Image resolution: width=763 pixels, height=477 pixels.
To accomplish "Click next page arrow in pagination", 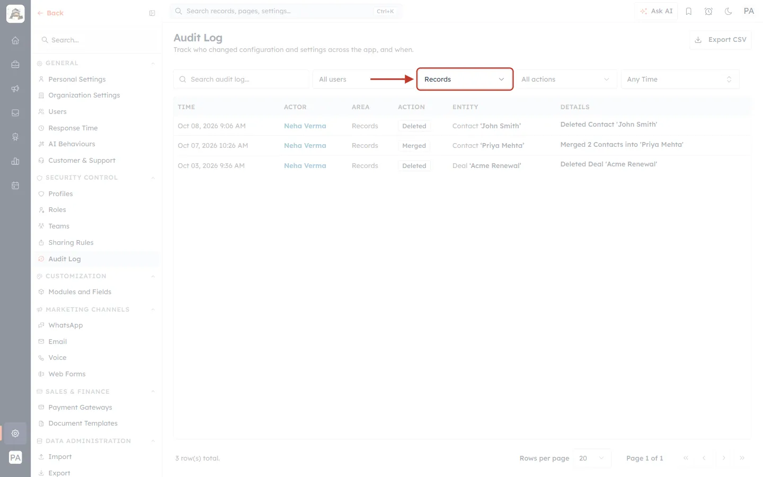I will click(x=724, y=458).
